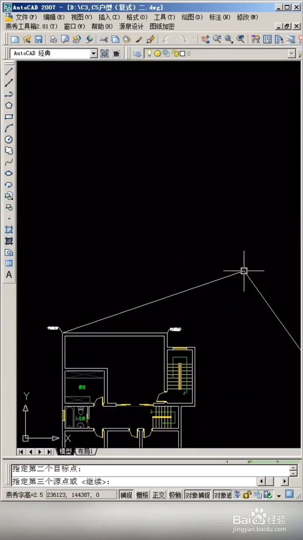Image resolution: width=303 pixels, height=540 pixels.
Task: Switch to the 布局1 layout tab
Action: 85,451
